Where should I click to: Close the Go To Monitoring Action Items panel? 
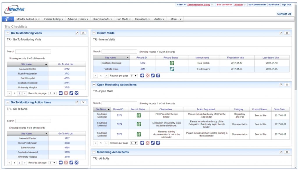coord(83,102)
